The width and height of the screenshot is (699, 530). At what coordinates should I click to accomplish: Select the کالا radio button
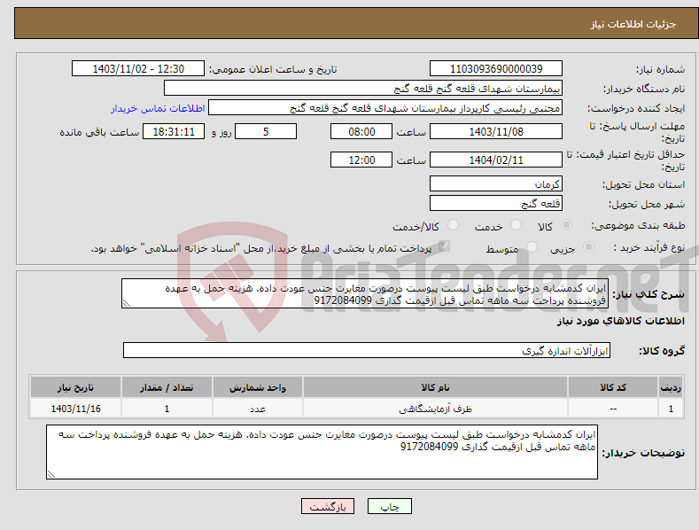(x=567, y=225)
